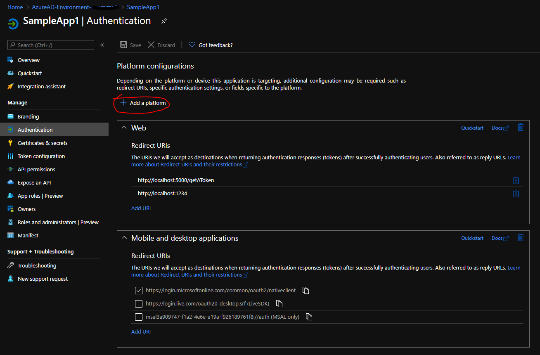Copy the nativeclient redirect URI
The width and height of the screenshot is (540, 355).
coord(306,291)
